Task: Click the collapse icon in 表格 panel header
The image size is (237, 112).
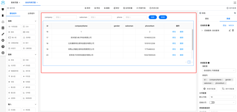Action: pos(235,13)
